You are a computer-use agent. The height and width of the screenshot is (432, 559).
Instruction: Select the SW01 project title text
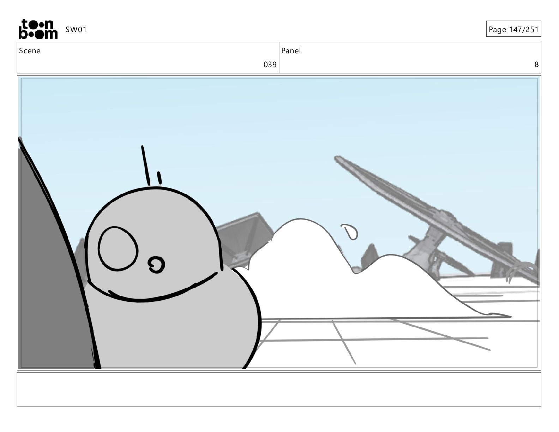(76, 30)
